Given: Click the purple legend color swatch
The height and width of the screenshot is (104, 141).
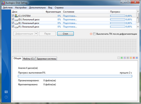Looking at the screenshot, I should click(125, 58).
